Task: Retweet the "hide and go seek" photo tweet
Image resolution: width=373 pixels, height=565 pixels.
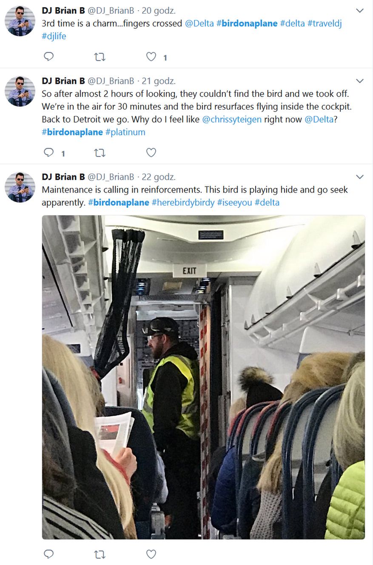Action: [100, 554]
